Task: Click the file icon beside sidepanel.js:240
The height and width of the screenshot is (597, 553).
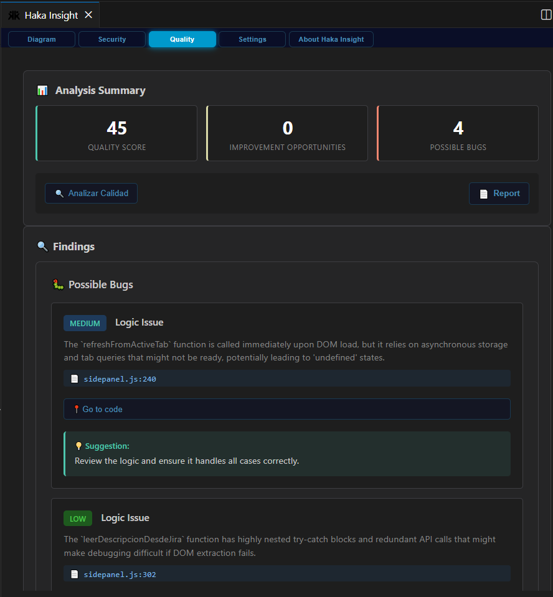Action: 75,379
